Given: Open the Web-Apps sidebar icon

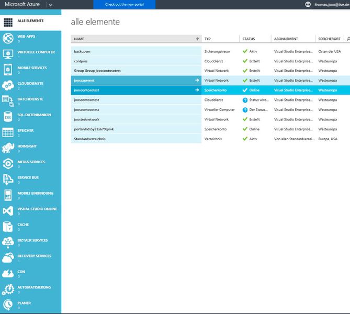Looking at the screenshot, I should [x=8, y=38].
